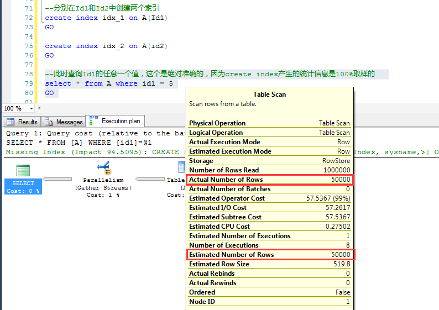Click the SELECT operator icon
Image resolution: width=439 pixels, height=310 pixels.
coord(23,170)
